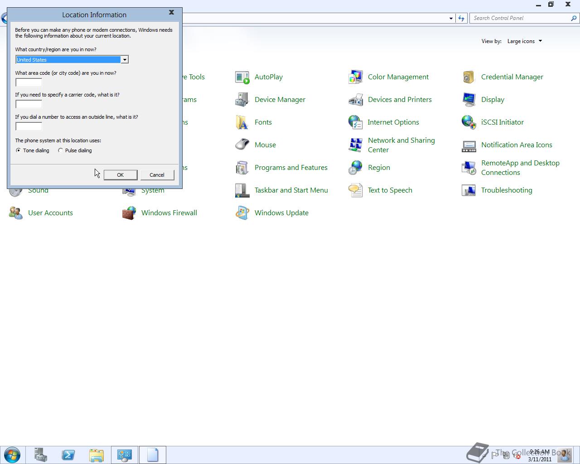Screen dimensions: 580x464
Task: Open RemoteApp and Desktop Connections icon
Action: click(469, 168)
